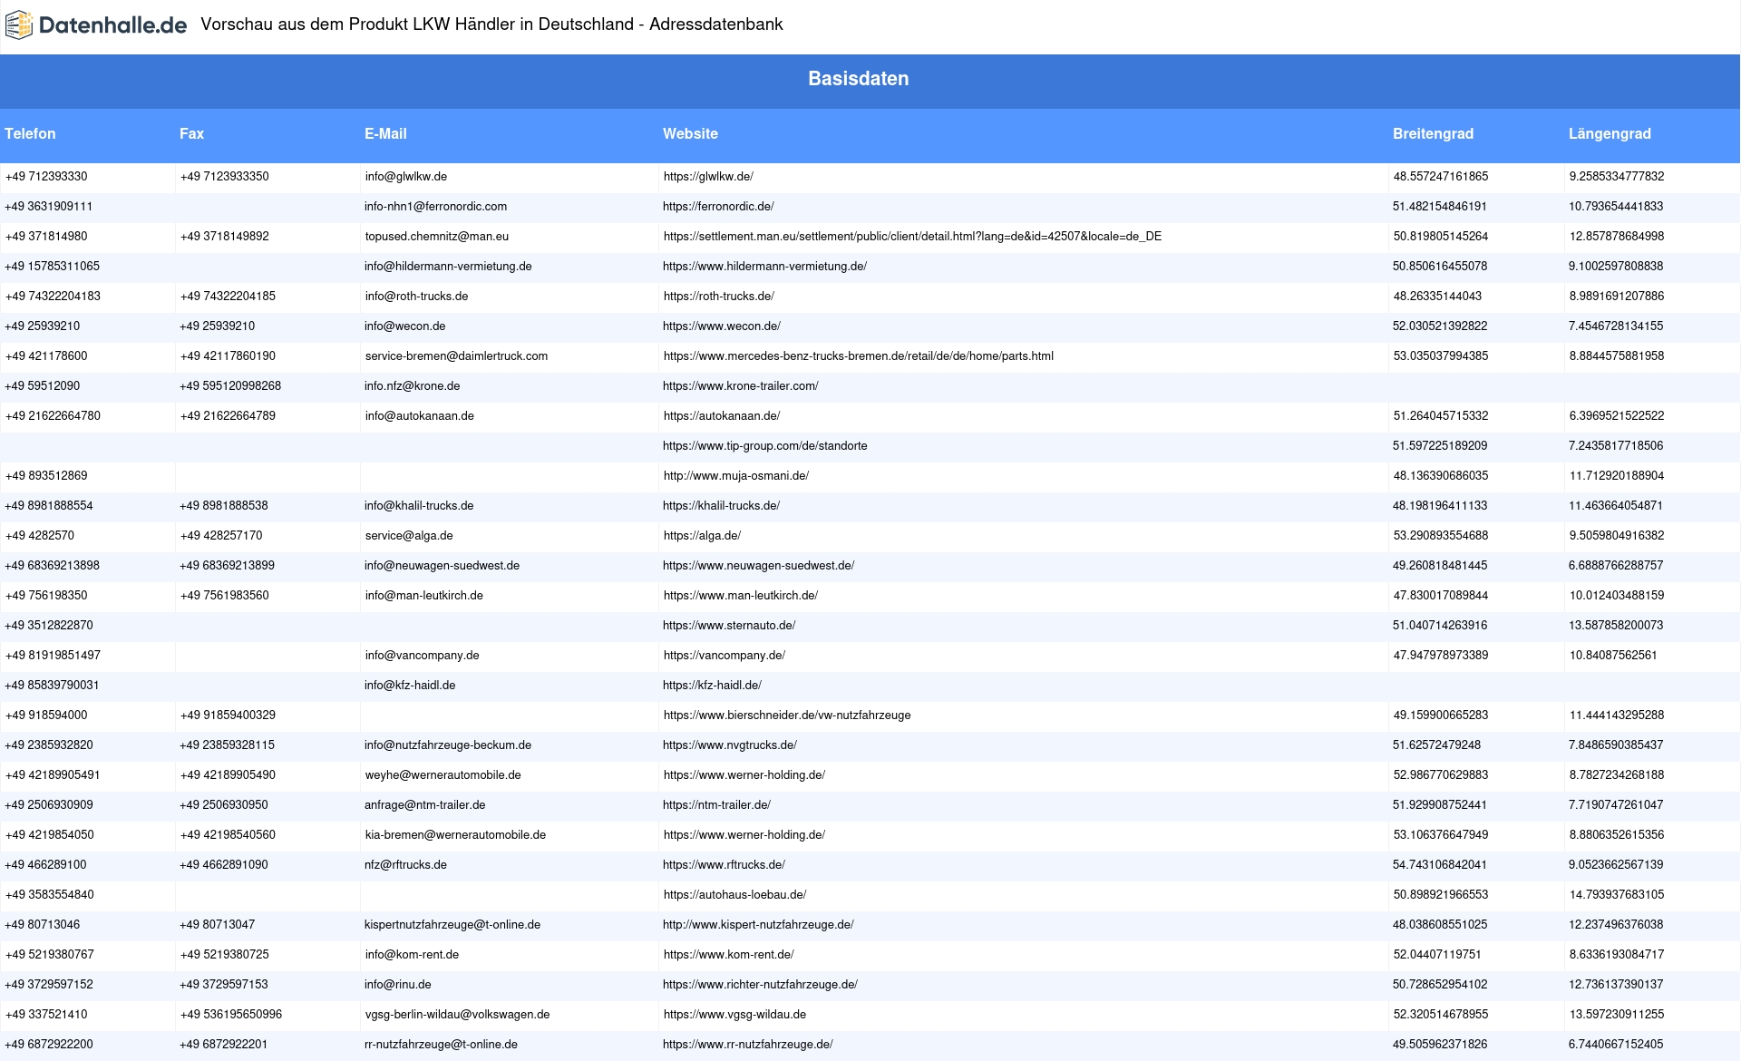This screenshot has width=1741, height=1061.
Task: Select fax number +49 42198540560
Action: (x=228, y=835)
